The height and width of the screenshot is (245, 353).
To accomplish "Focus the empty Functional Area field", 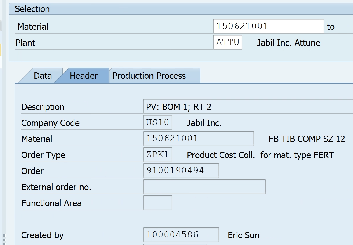I will click(x=158, y=203).
